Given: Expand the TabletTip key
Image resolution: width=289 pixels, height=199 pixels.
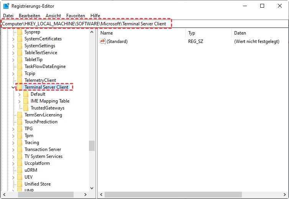Looking at the screenshot, I should tap(13, 60).
